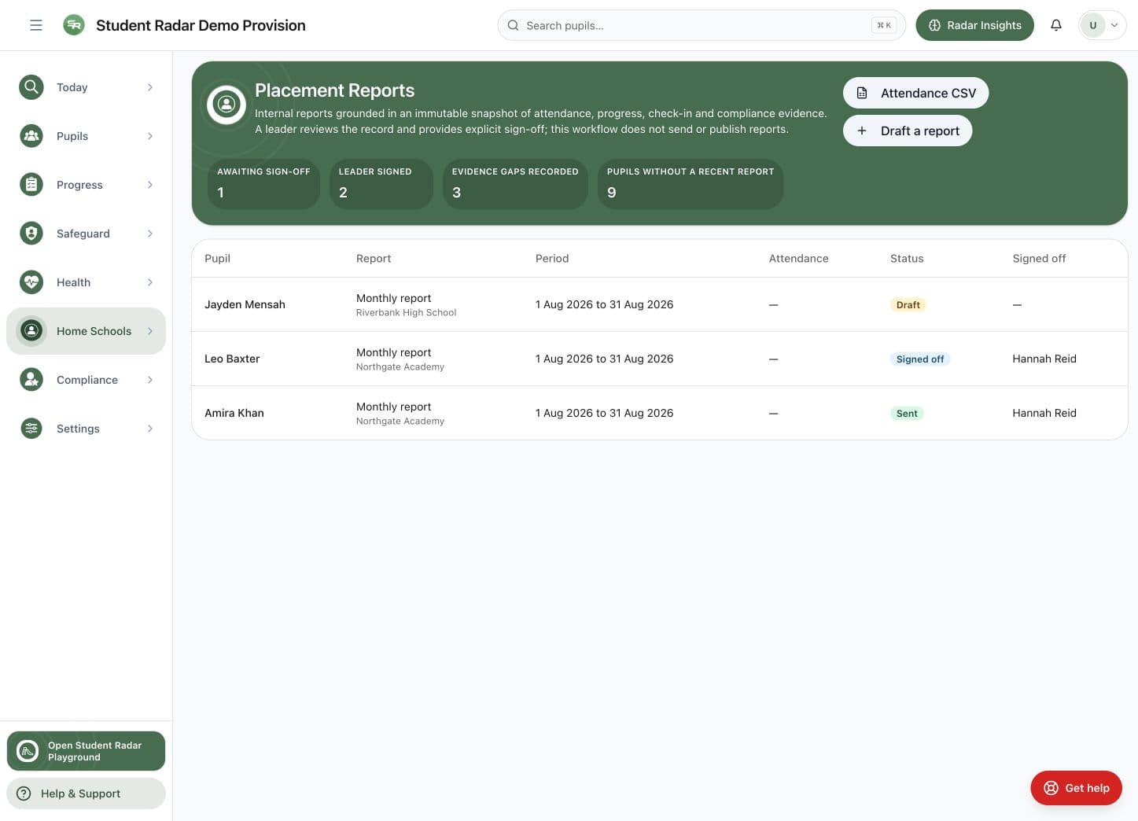This screenshot has height=821, width=1138.
Task: Open Jayden Mensah's report row
Action: (659, 304)
